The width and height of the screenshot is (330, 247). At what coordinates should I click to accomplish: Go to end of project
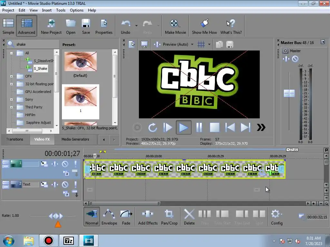pos(245,127)
